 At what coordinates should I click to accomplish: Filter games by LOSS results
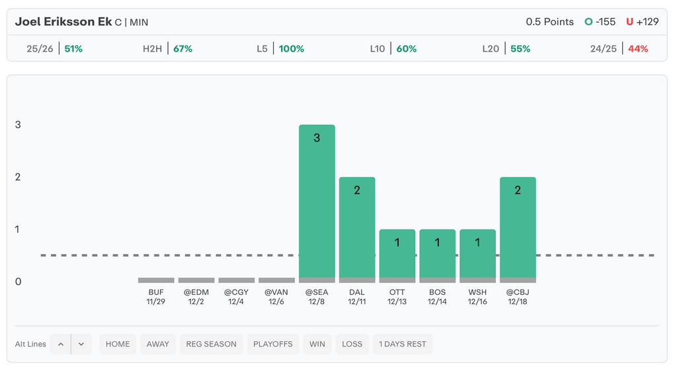pos(352,344)
